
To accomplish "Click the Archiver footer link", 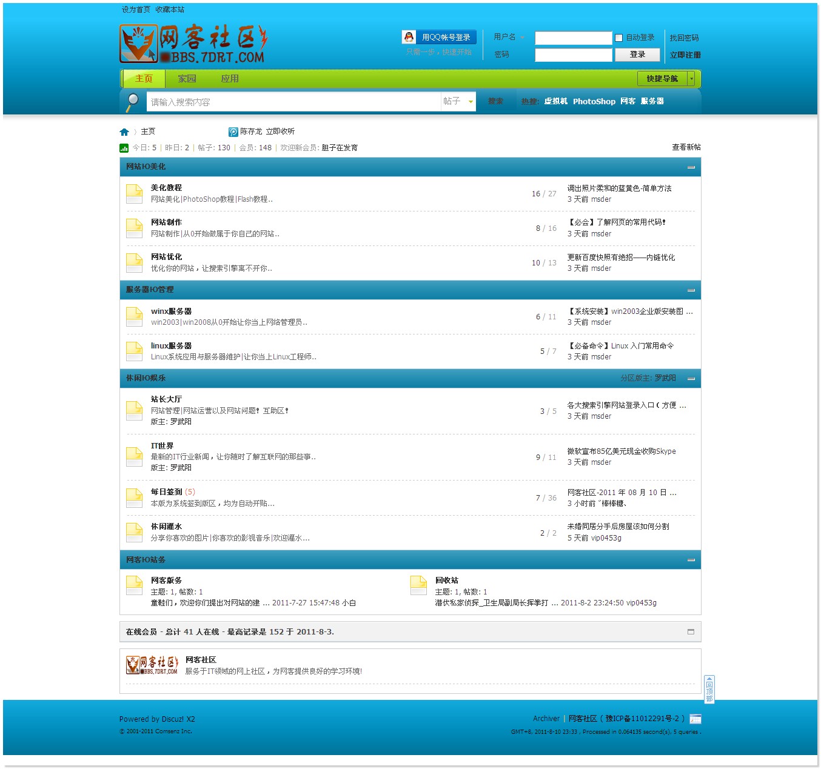I will [x=546, y=719].
